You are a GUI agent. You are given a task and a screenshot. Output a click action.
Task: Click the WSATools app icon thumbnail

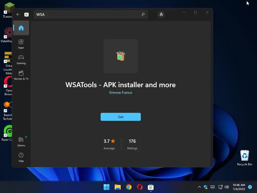coord(120,56)
